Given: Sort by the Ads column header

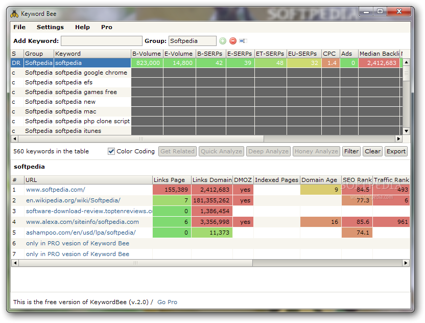Looking at the screenshot, I should [x=349, y=54].
